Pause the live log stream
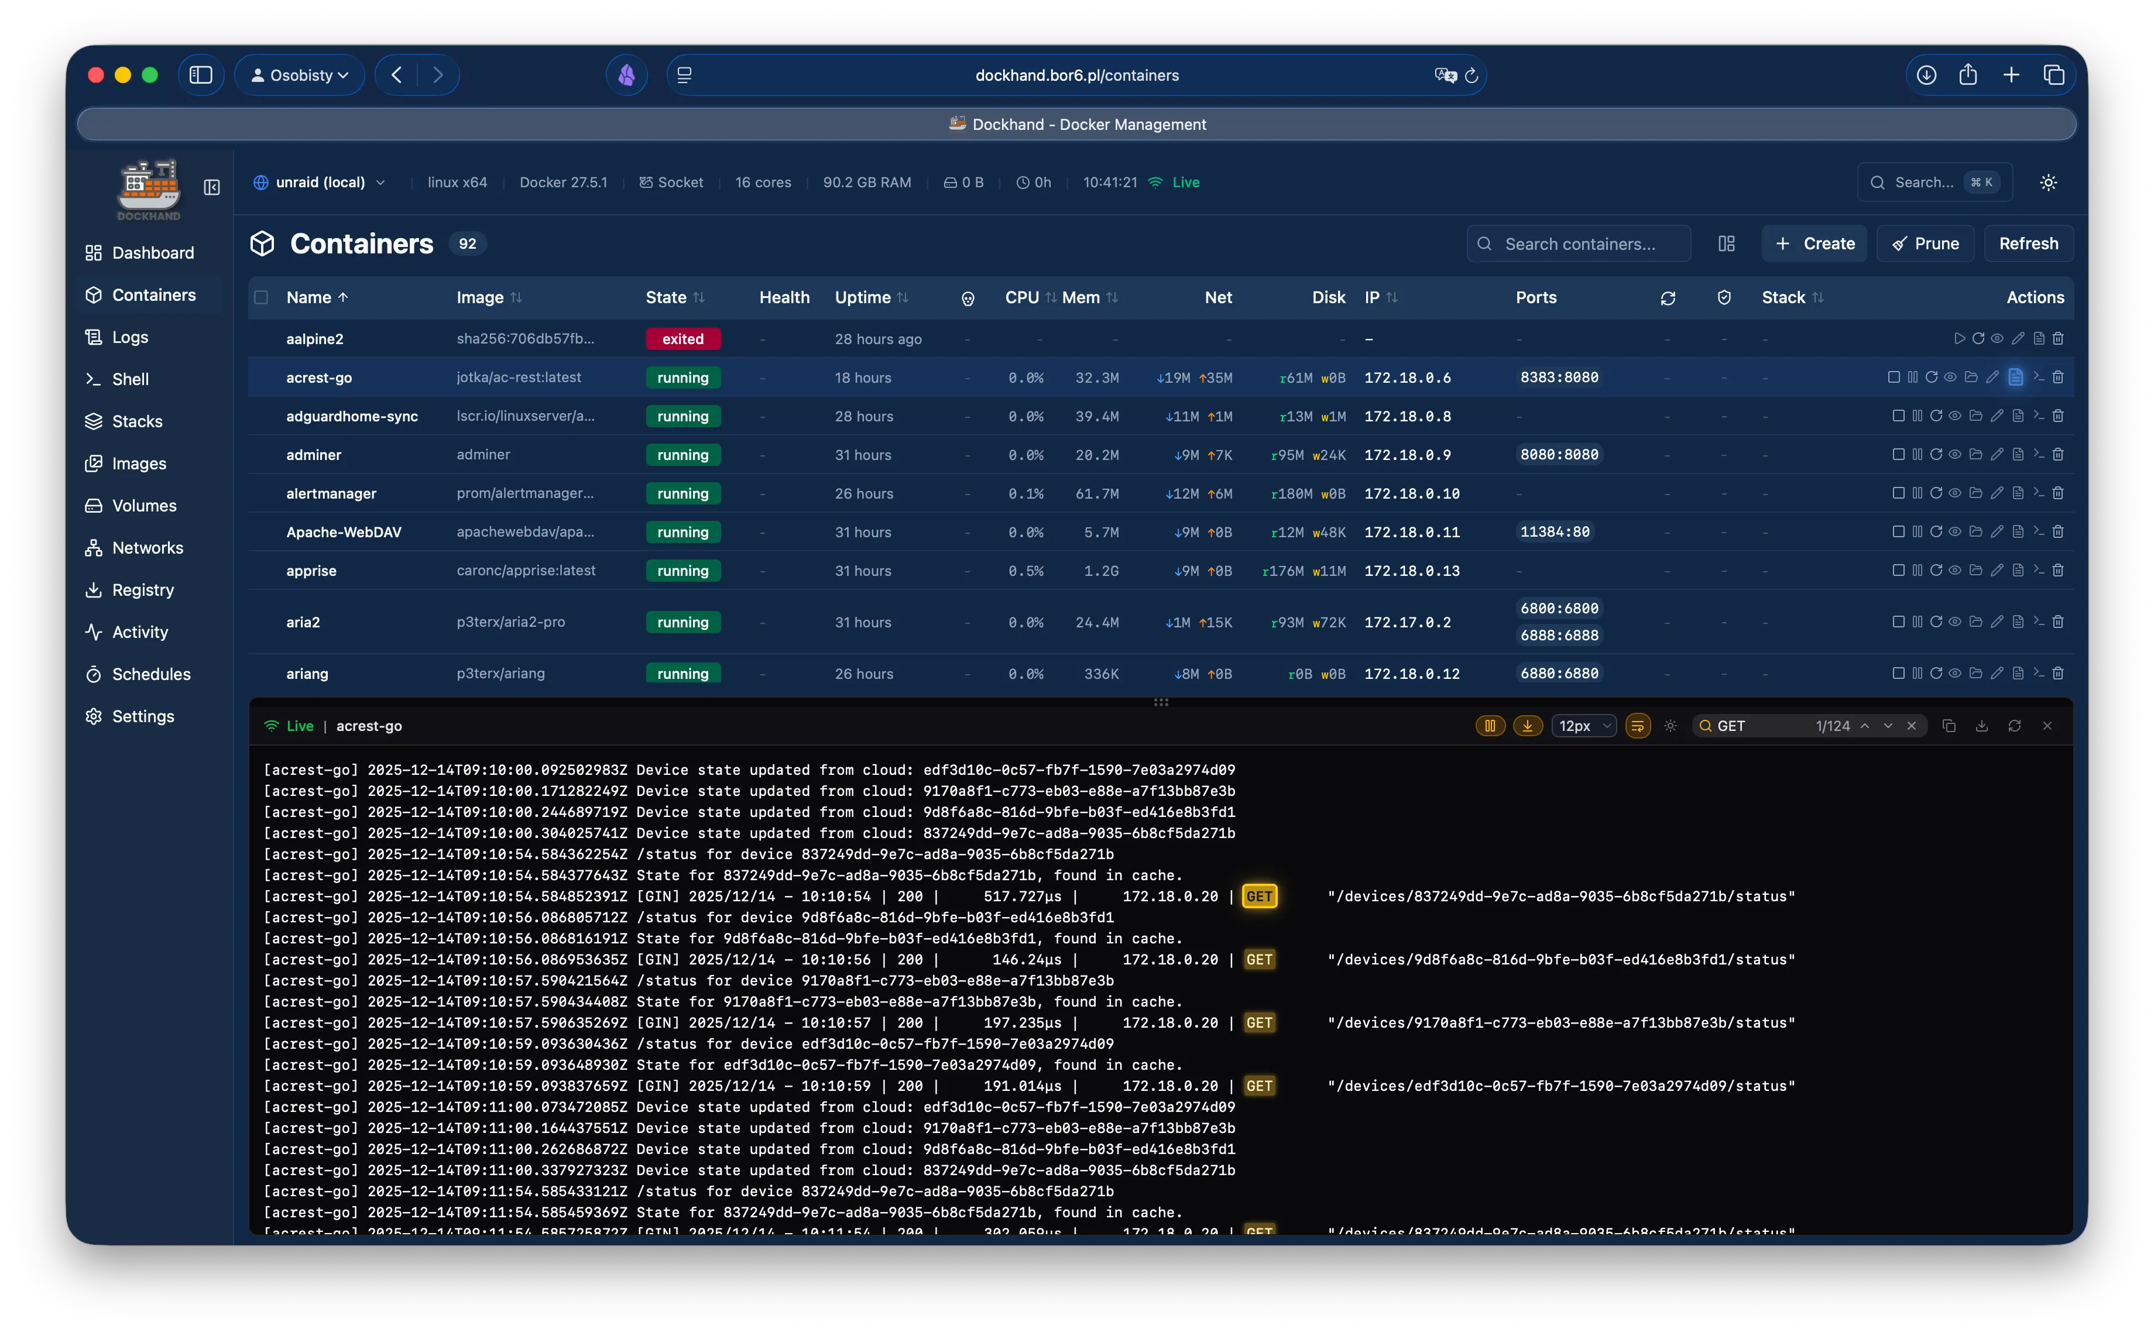Viewport: 2154px width, 1332px height. [1490, 726]
